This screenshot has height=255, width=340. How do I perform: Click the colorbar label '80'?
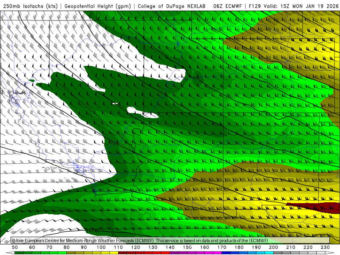[67, 247]
